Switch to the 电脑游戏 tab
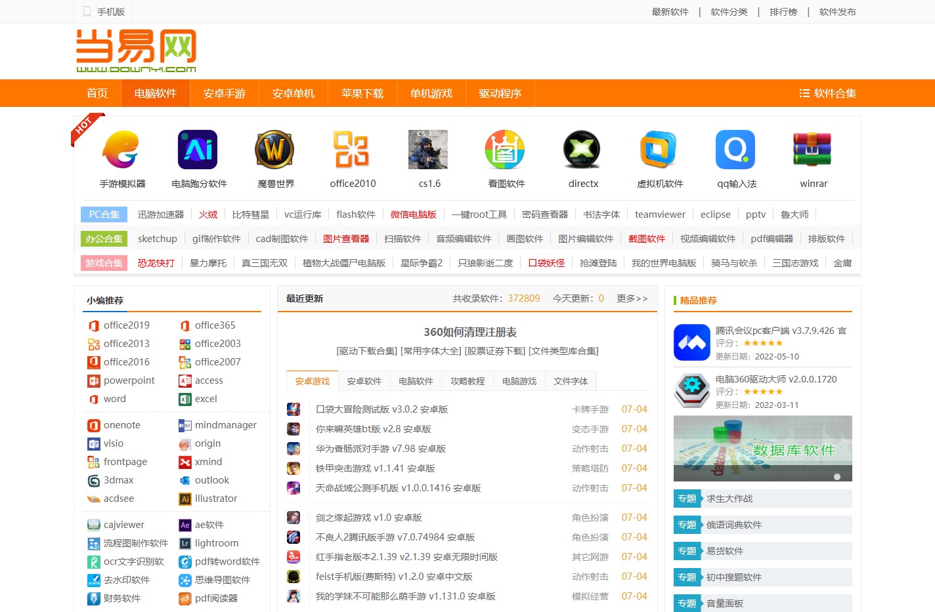The height and width of the screenshot is (612, 935). tap(520, 381)
